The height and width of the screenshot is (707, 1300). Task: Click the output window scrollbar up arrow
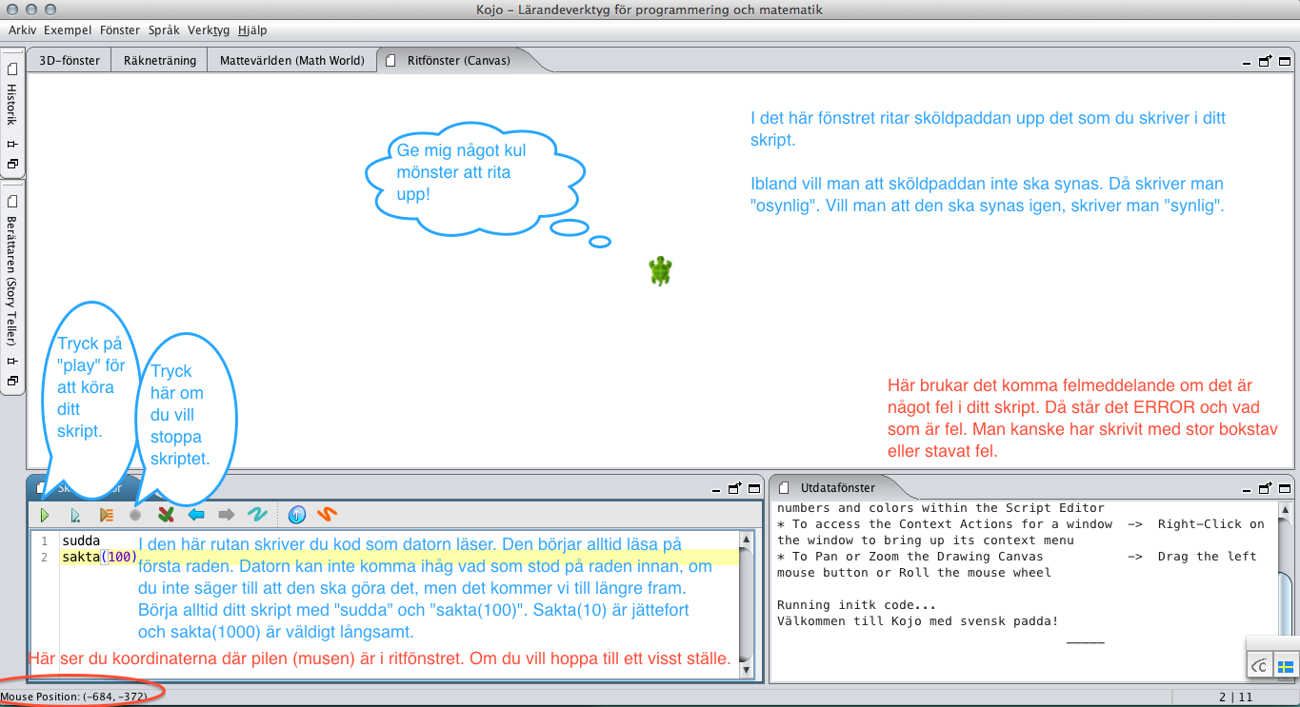(1285, 508)
